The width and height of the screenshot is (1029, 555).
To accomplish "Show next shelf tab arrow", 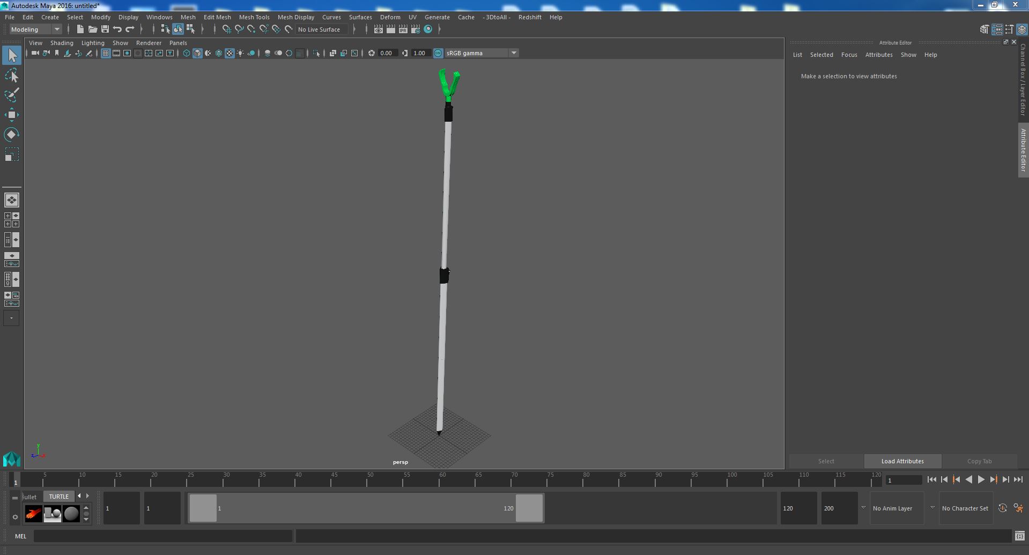I will click(87, 496).
